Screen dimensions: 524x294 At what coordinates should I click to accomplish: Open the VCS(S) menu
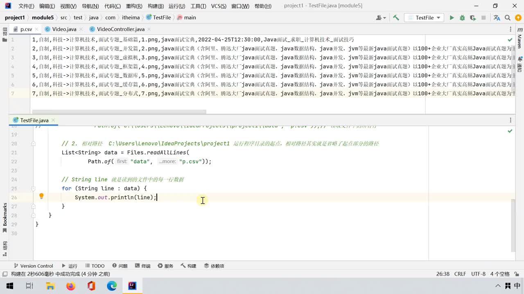tap(219, 6)
